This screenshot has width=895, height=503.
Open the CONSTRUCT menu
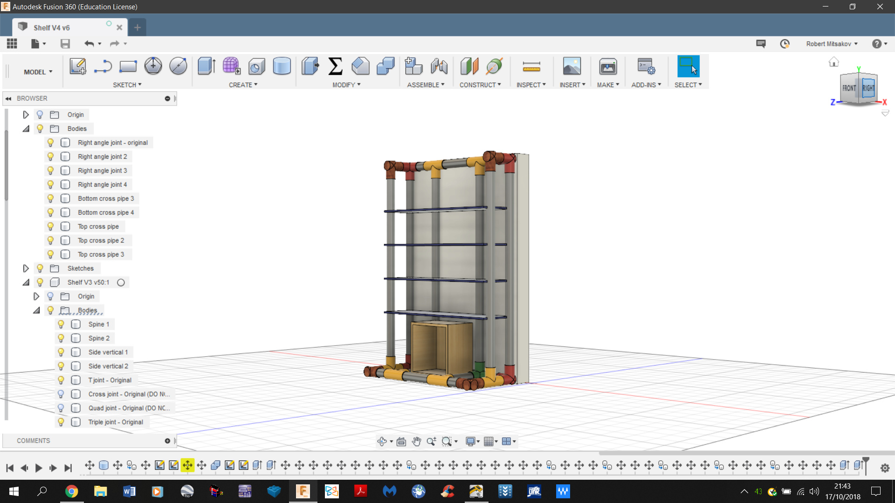tap(480, 85)
